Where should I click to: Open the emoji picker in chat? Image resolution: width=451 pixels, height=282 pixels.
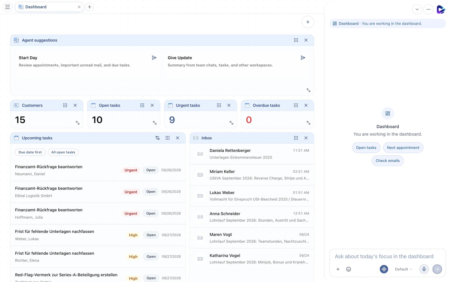coord(348,269)
